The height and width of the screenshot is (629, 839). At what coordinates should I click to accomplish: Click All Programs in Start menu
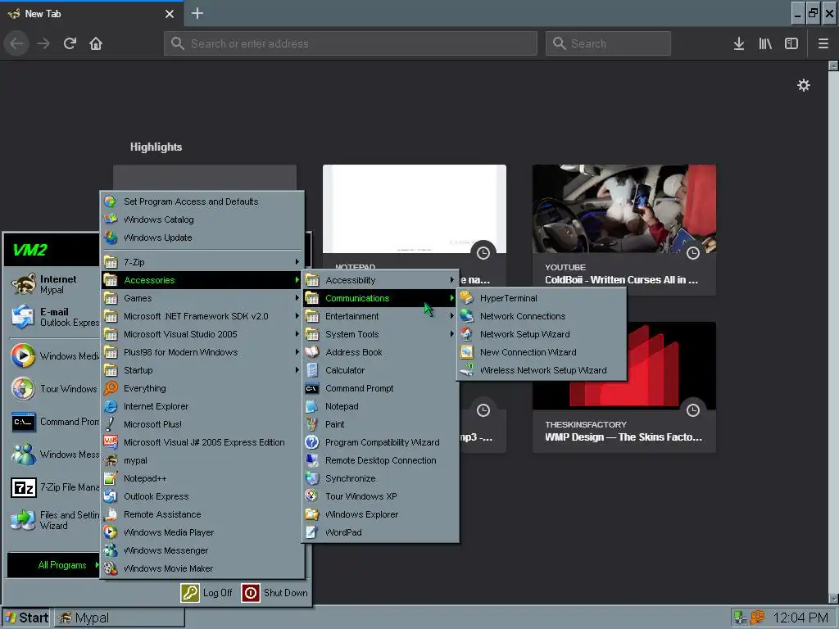click(53, 565)
